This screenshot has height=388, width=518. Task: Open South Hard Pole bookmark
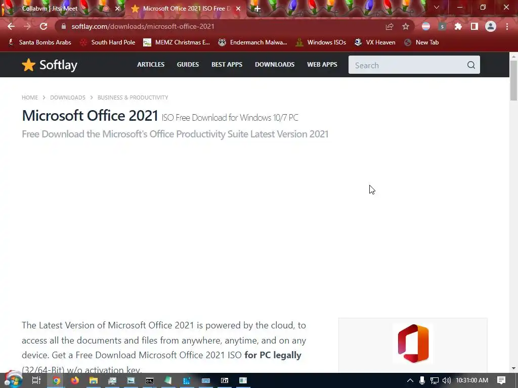tap(108, 42)
